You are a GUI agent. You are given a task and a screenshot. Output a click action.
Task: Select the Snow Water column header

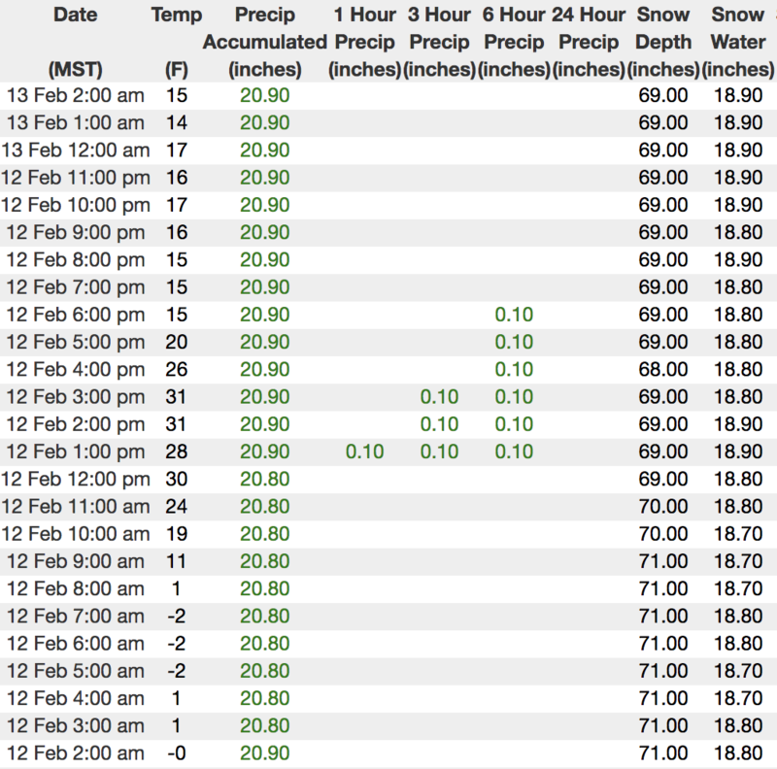(738, 42)
